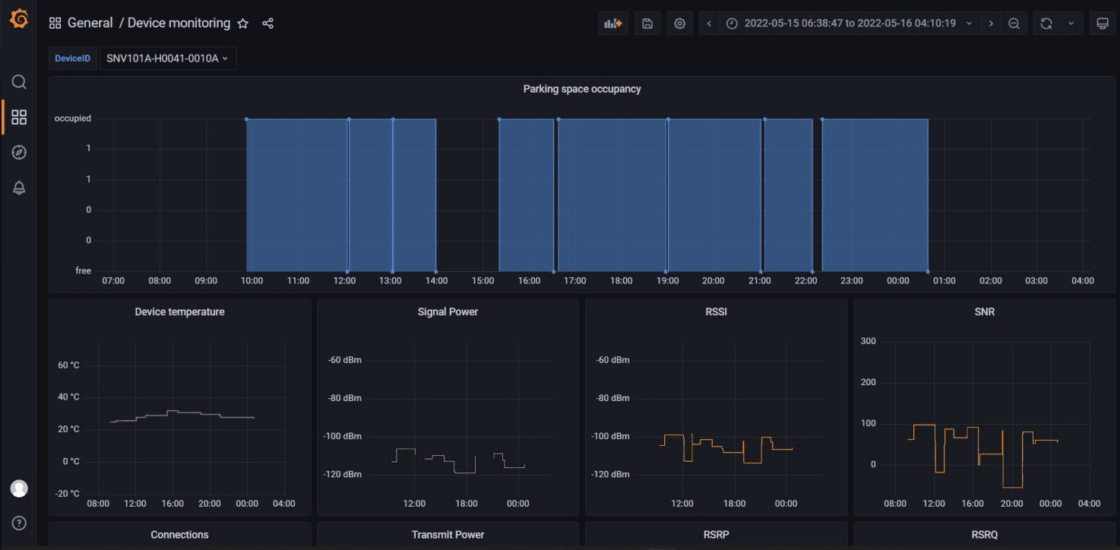Select the Explore compass icon in sidebar
Image resolution: width=1120 pixels, height=550 pixels.
(x=19, y=152)
